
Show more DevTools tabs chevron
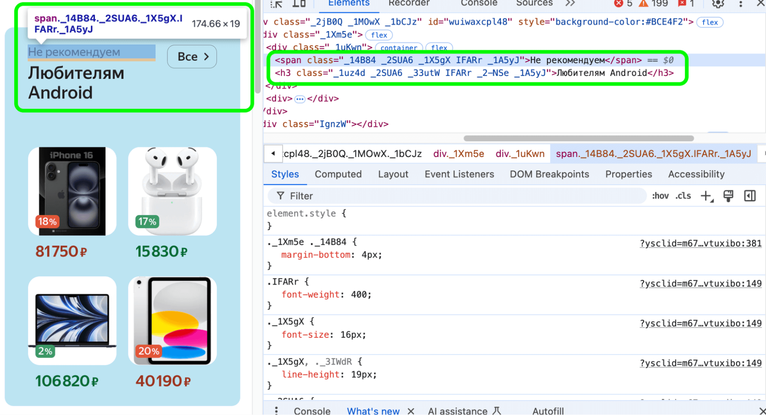571,3
